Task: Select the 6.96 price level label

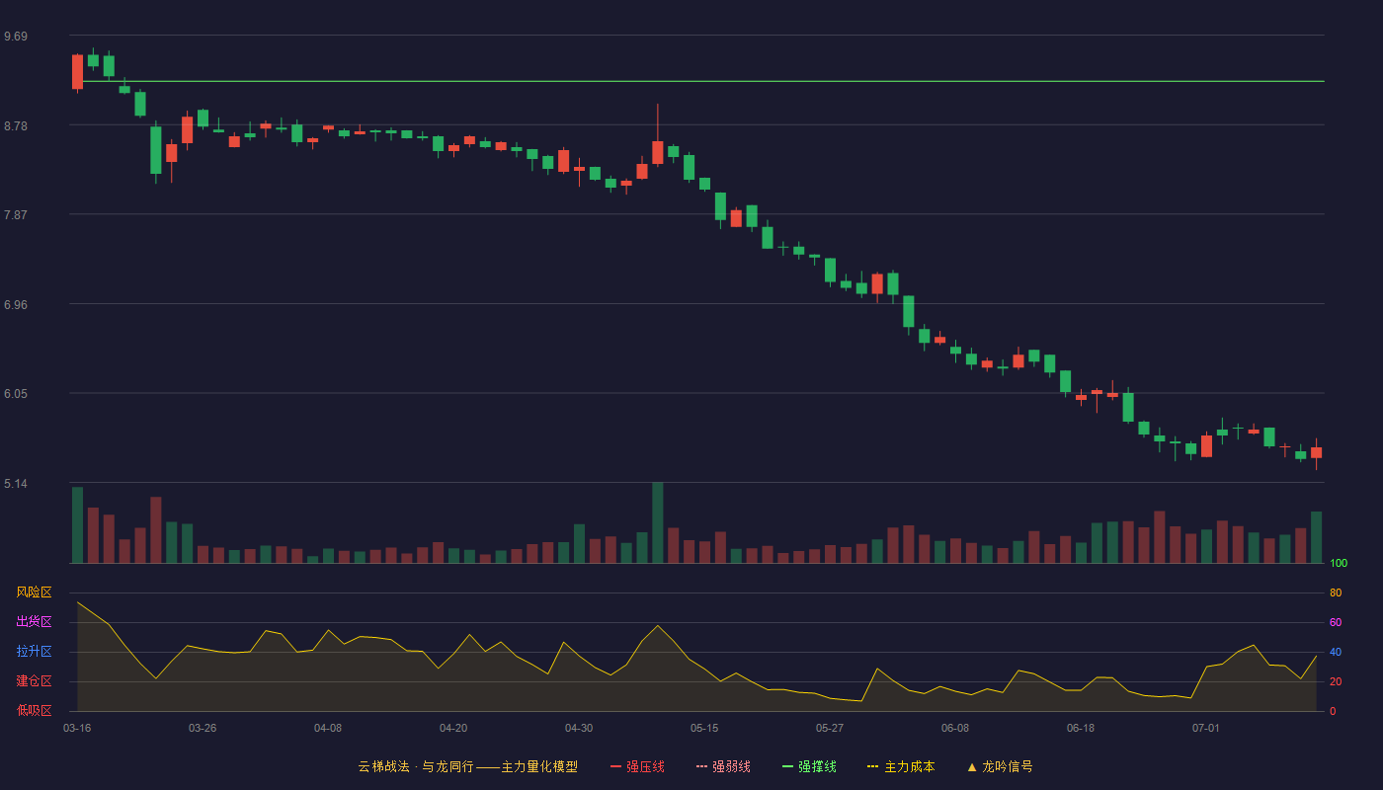Action: 16,305
